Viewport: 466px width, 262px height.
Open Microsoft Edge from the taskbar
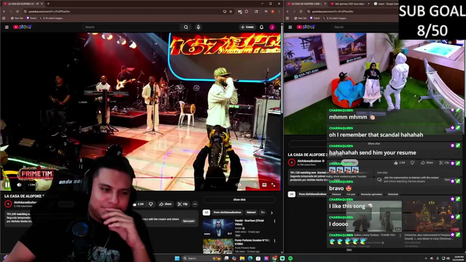pos(250,258)
